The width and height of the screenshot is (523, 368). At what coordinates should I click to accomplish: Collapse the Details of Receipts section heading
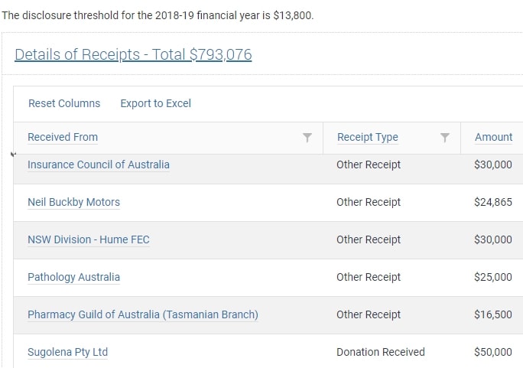(x=133, y=54)
